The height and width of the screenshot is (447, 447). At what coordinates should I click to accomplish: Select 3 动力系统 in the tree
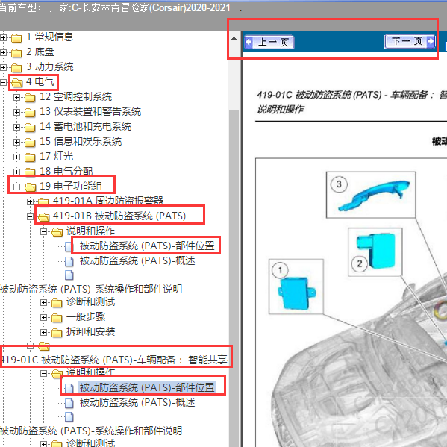(x=50, y=66)
